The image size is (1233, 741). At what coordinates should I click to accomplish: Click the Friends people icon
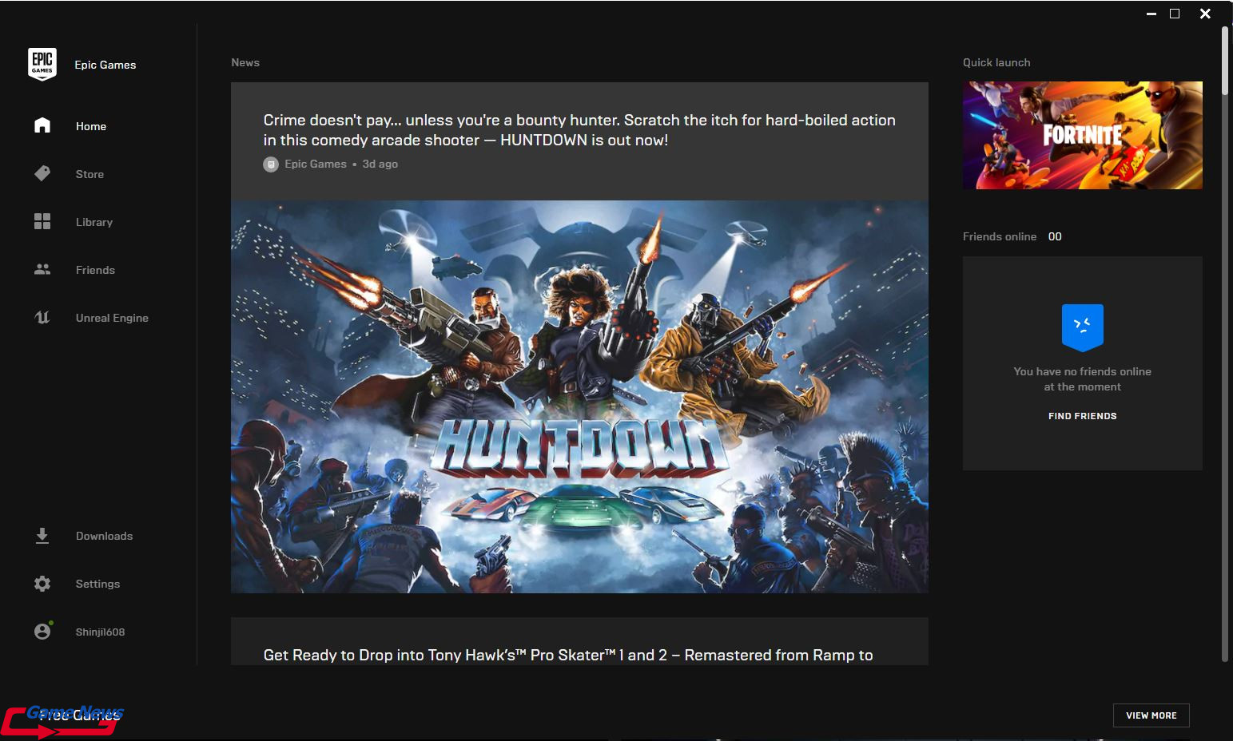(42, 270)
